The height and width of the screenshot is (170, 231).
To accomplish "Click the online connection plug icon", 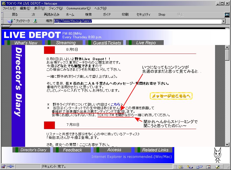I will coord(10,166).
